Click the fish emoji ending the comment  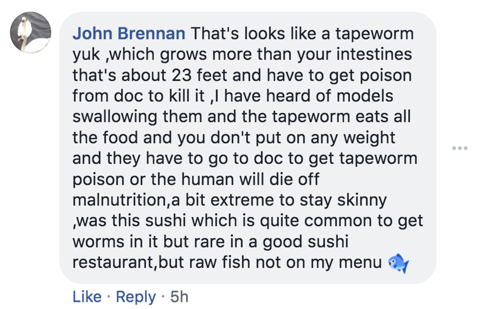398,264
